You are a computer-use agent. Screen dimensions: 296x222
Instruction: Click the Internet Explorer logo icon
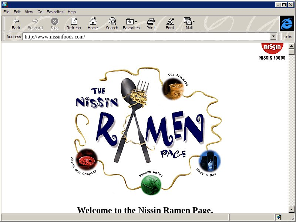286,24
